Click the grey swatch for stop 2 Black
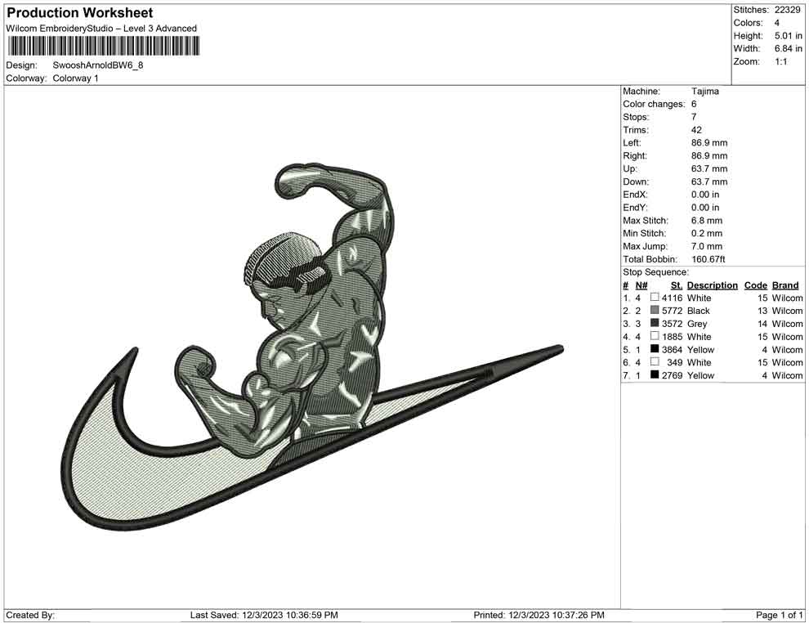This screenshot has width=809, height=623. point(655,310)
